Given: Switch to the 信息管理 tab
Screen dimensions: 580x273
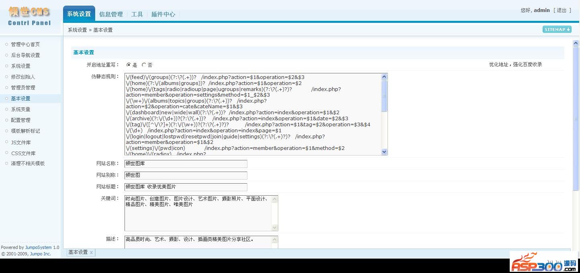Looking at the screenshot, I should coord(111,14).
